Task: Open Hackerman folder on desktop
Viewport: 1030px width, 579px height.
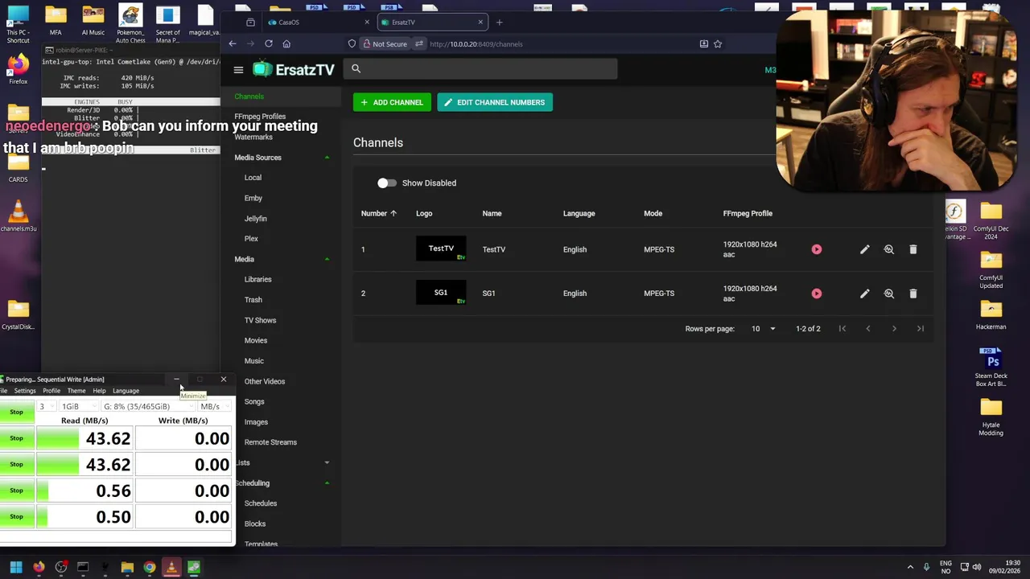Action: [x=991, y=314]
